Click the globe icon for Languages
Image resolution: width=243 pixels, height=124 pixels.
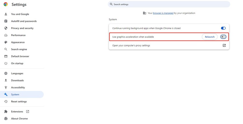(x=6, y=73)
